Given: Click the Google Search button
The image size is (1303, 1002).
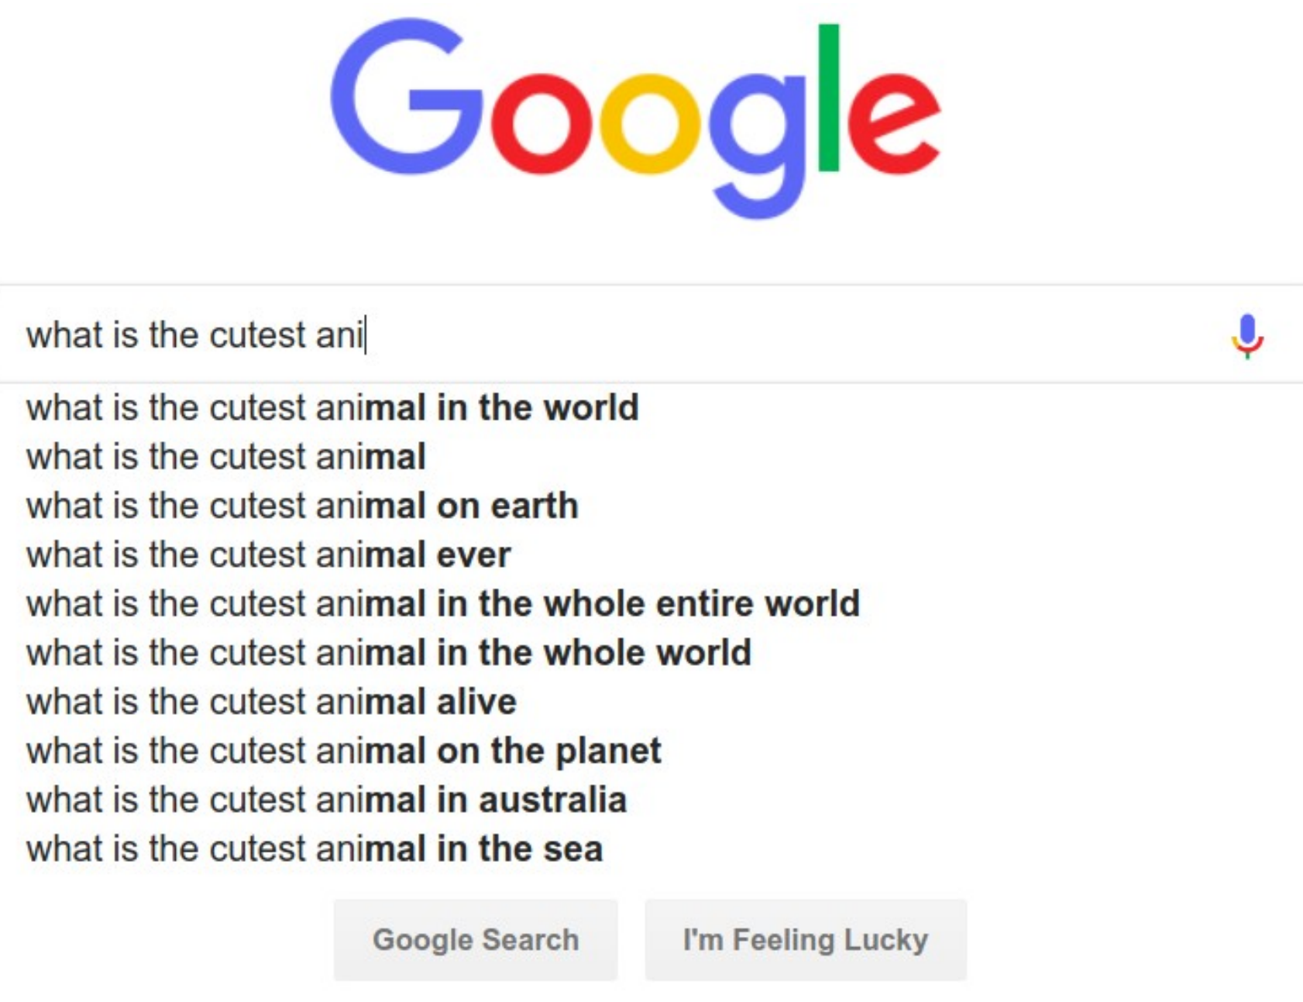Looking at the screenshot, I should 475,939.
